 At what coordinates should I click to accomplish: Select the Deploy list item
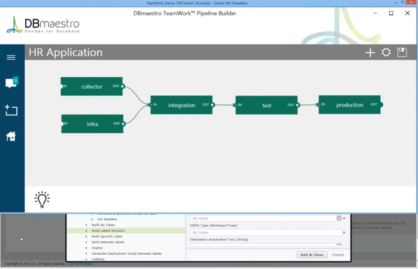pos(97,248)
